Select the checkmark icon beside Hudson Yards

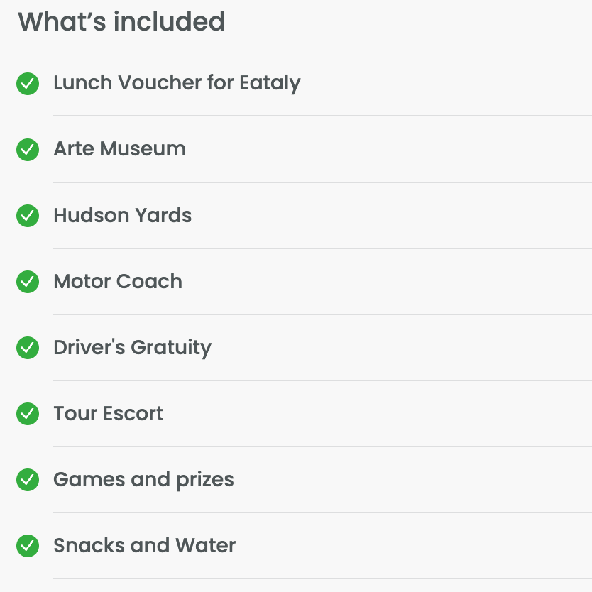28,216
